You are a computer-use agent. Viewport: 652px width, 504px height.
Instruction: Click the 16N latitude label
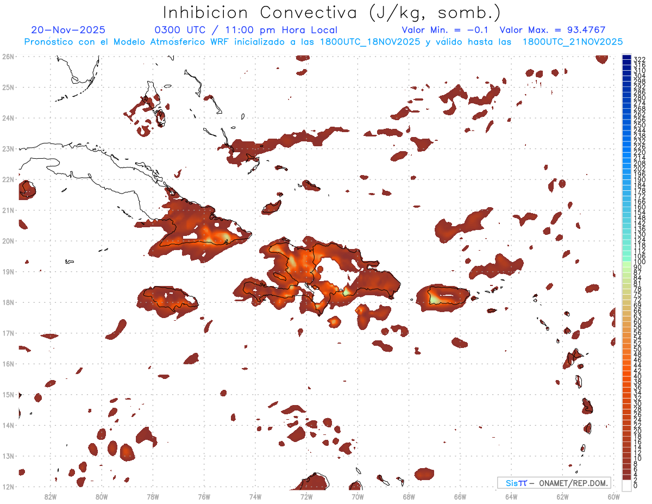coord(8,364)
